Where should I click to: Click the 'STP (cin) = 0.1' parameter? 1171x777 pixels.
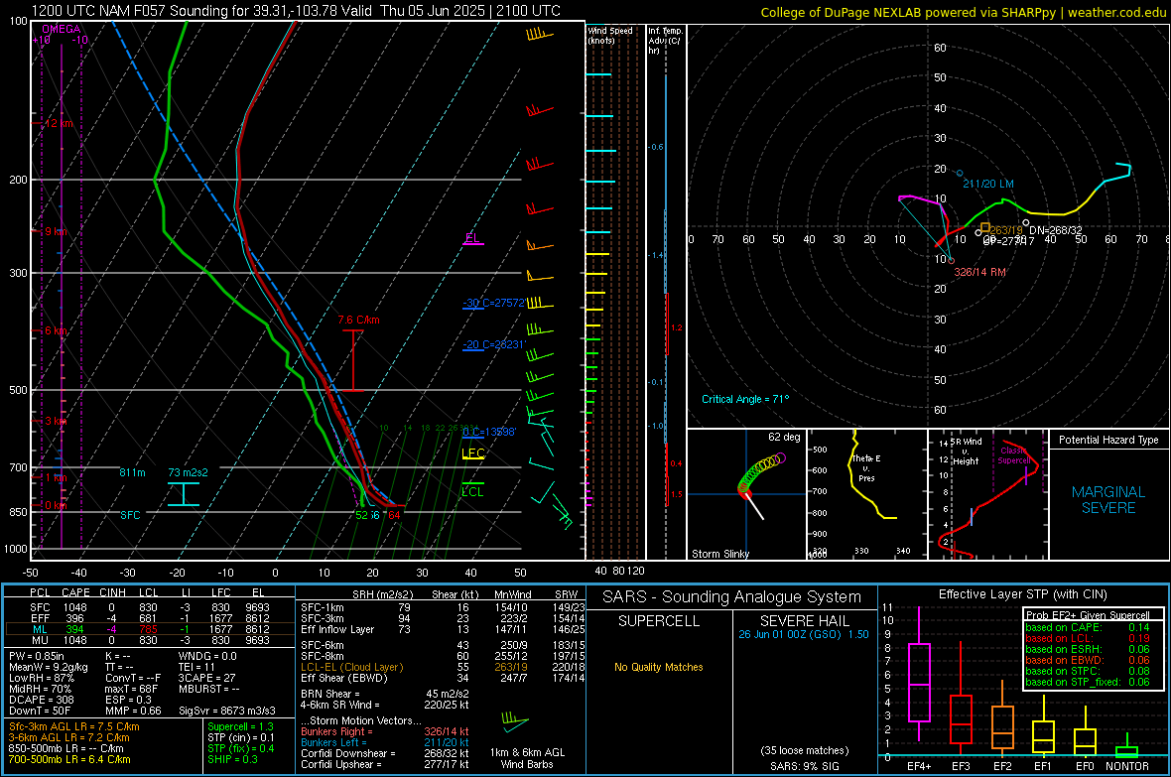coord(241,737)
